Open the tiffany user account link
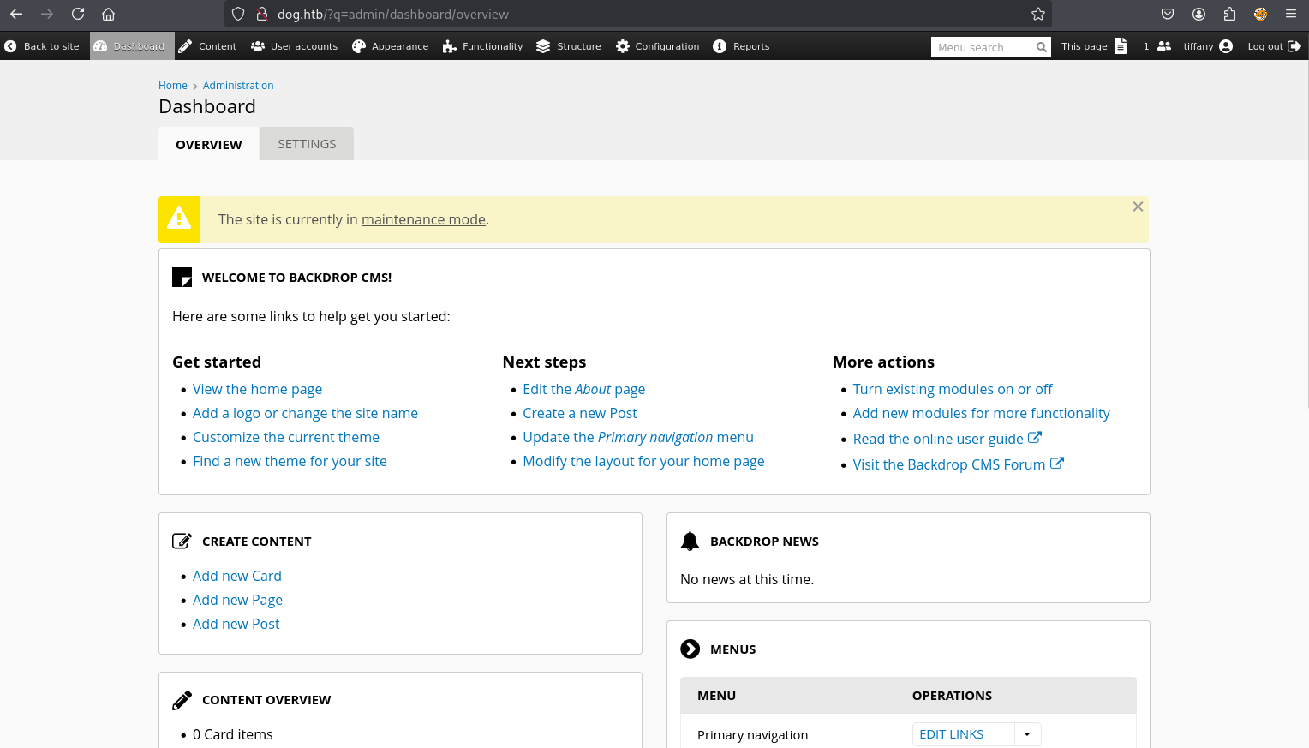 (x=1208, y=46)
